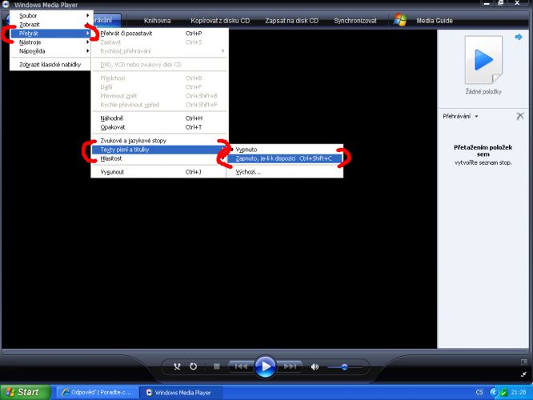533x400 pixels.
Task: Open the Přehrávání playlist dropdown
Action: point(460,116)
